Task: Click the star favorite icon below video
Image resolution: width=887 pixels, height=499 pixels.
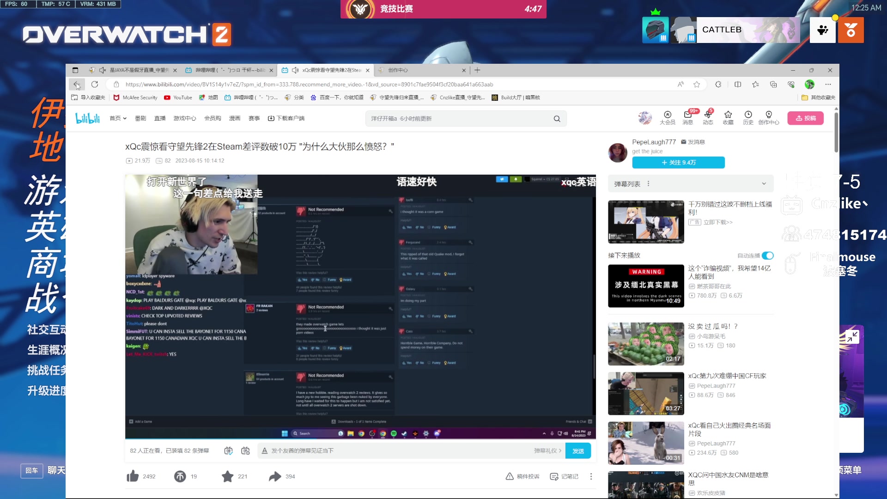Action: (227, 476)
